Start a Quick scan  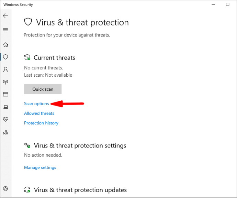43,89
